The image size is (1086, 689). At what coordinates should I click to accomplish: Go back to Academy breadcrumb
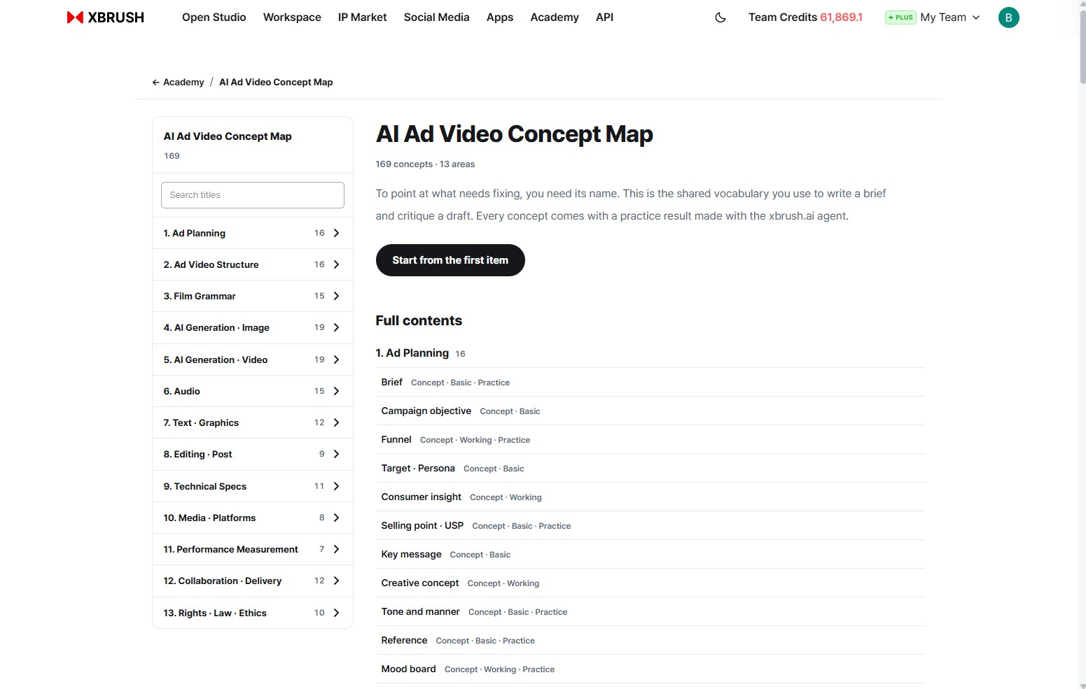[179, 82]
